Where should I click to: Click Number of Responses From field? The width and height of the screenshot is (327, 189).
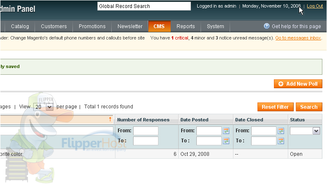coord(145,131)
